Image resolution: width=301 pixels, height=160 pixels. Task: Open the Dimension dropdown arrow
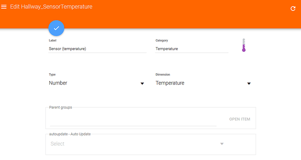click(x=249, y=83)
